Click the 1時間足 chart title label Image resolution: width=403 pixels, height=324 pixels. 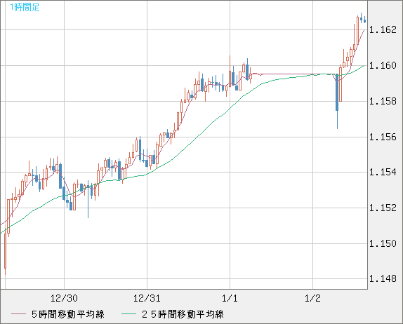click(x=25, y=7)
